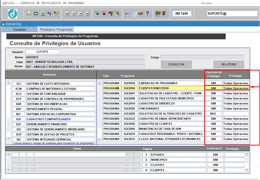
Task: Click the highlighted program code SGE2000
Action: [129, 88]
